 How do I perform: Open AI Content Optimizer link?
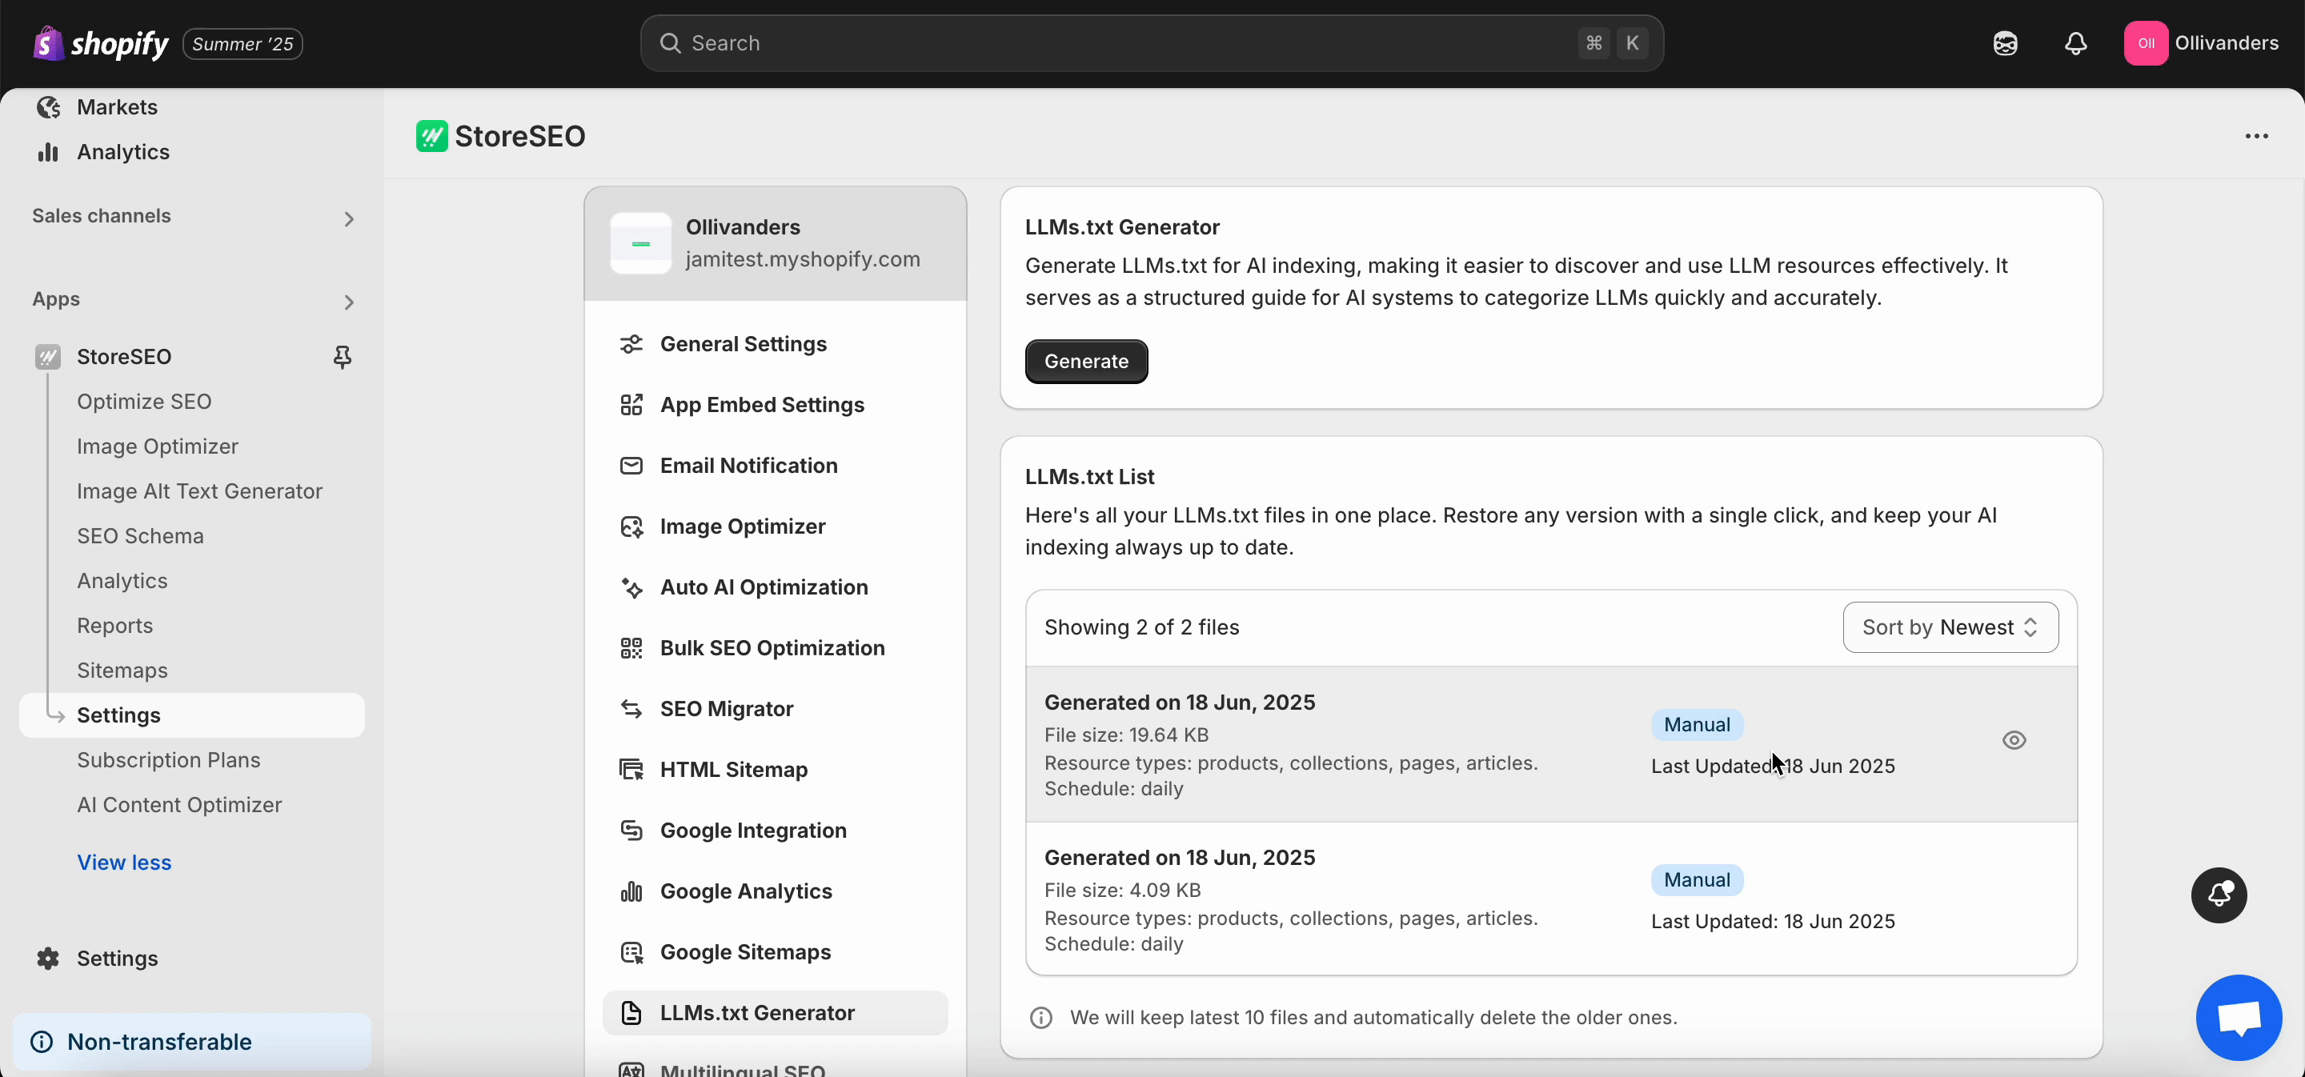(x=179, y=805)
